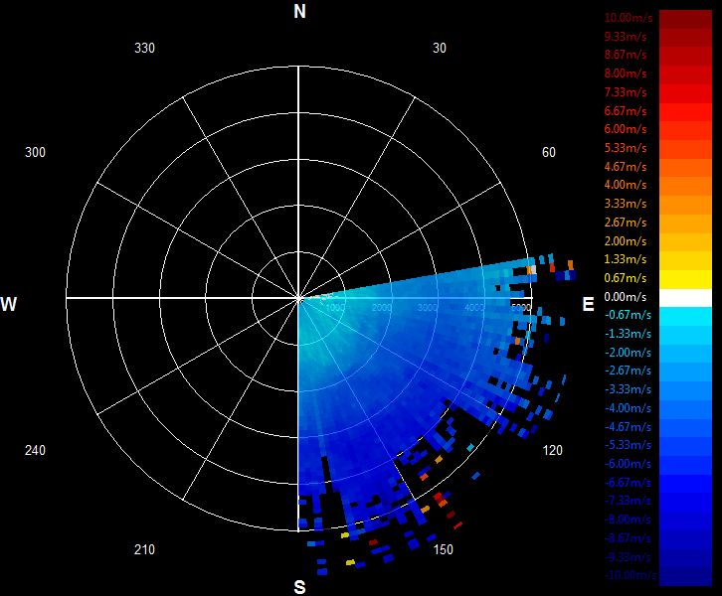Click the 5000 range ring label
The width and height of the screenshot is (722, 596).
coord(521,308)
